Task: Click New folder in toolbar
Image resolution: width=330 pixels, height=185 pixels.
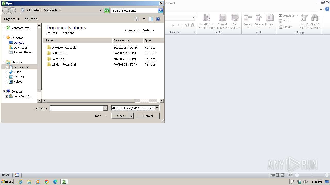Action: pos(31,19)
